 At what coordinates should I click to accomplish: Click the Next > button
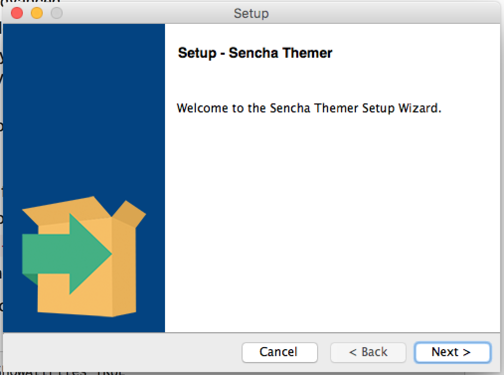[x=452, y=352]
